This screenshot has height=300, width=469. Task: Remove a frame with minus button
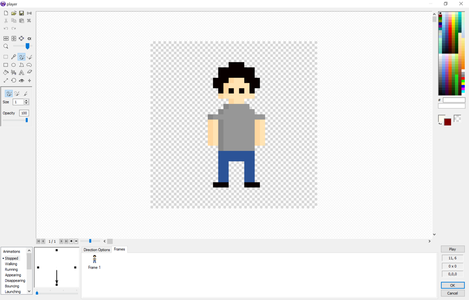tap(76, 242)
